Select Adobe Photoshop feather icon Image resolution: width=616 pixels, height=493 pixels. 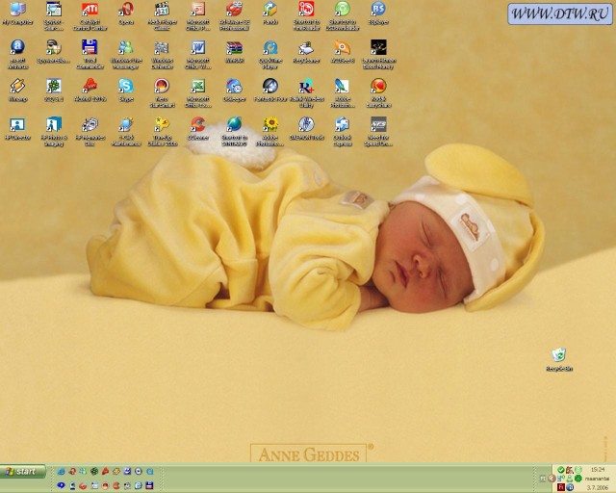(343, 92)
